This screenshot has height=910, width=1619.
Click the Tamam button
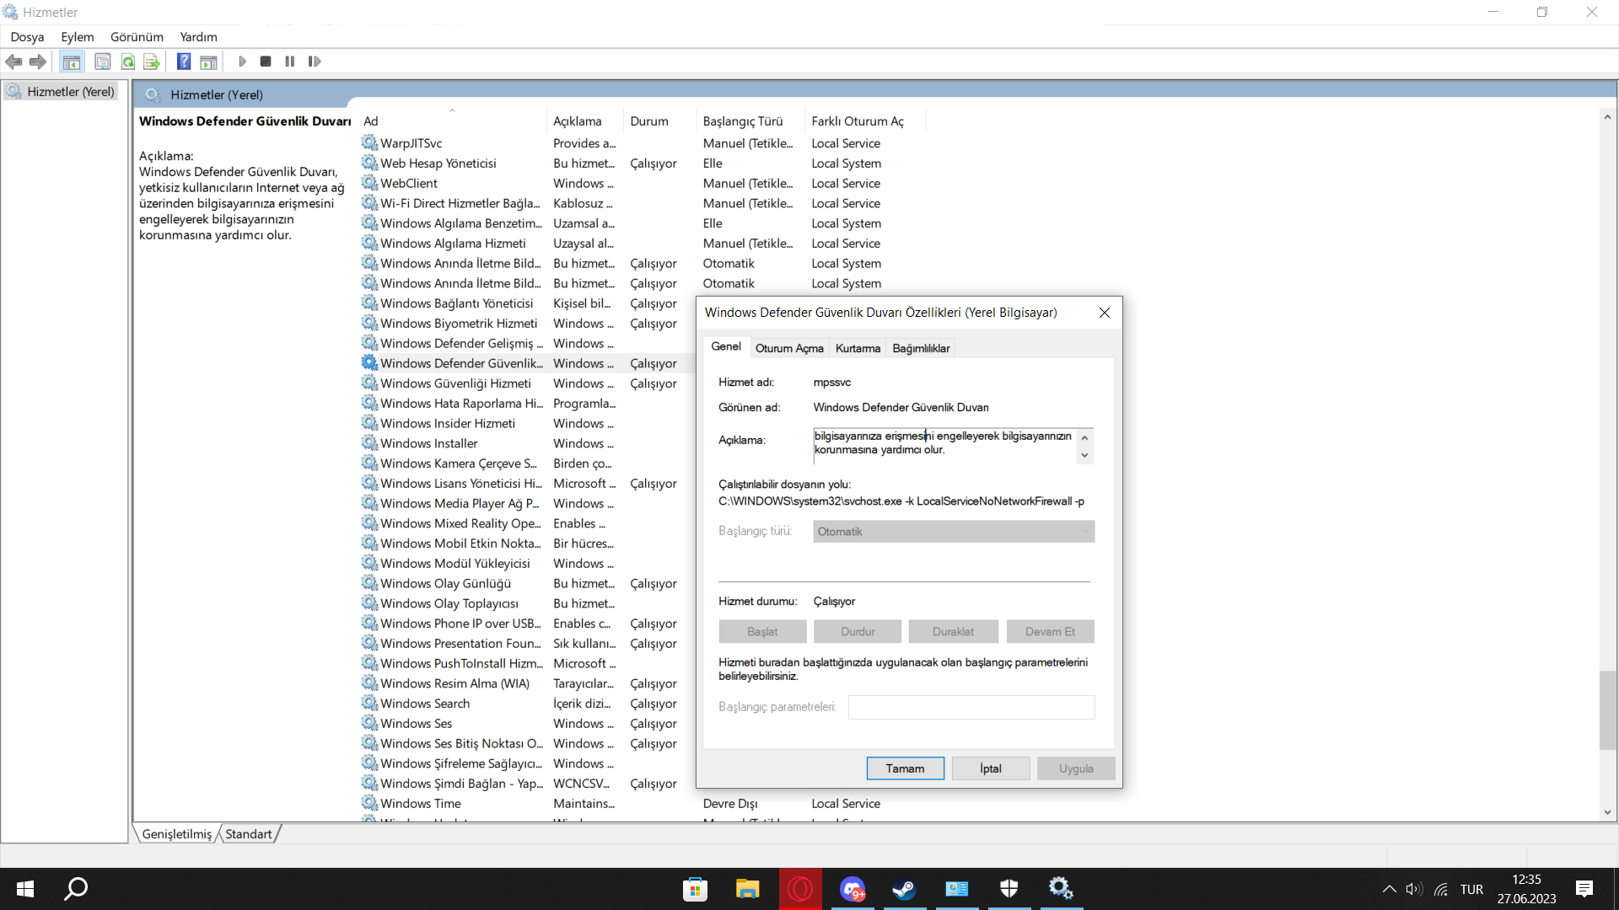click(x=905, y=768)
